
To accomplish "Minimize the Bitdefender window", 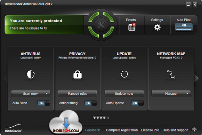I will point(188,5).
